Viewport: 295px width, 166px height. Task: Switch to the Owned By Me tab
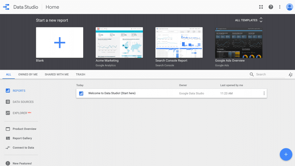(x=28, y=75)
